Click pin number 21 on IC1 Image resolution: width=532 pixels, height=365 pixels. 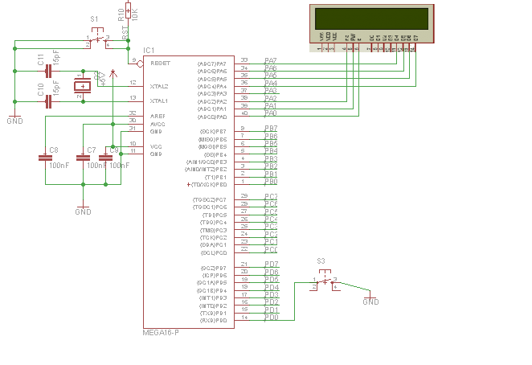pos(244,265)
